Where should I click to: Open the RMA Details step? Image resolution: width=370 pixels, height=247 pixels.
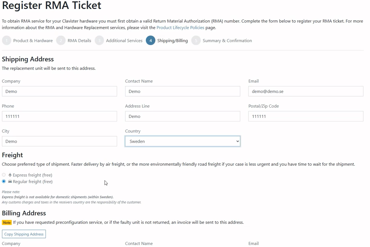click(79, 41)
